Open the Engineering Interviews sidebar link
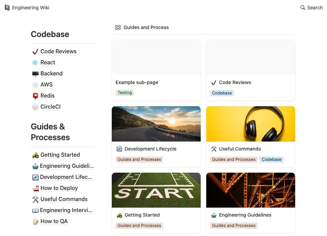Viewport: 327px width, 236px height. coord(66,210)
